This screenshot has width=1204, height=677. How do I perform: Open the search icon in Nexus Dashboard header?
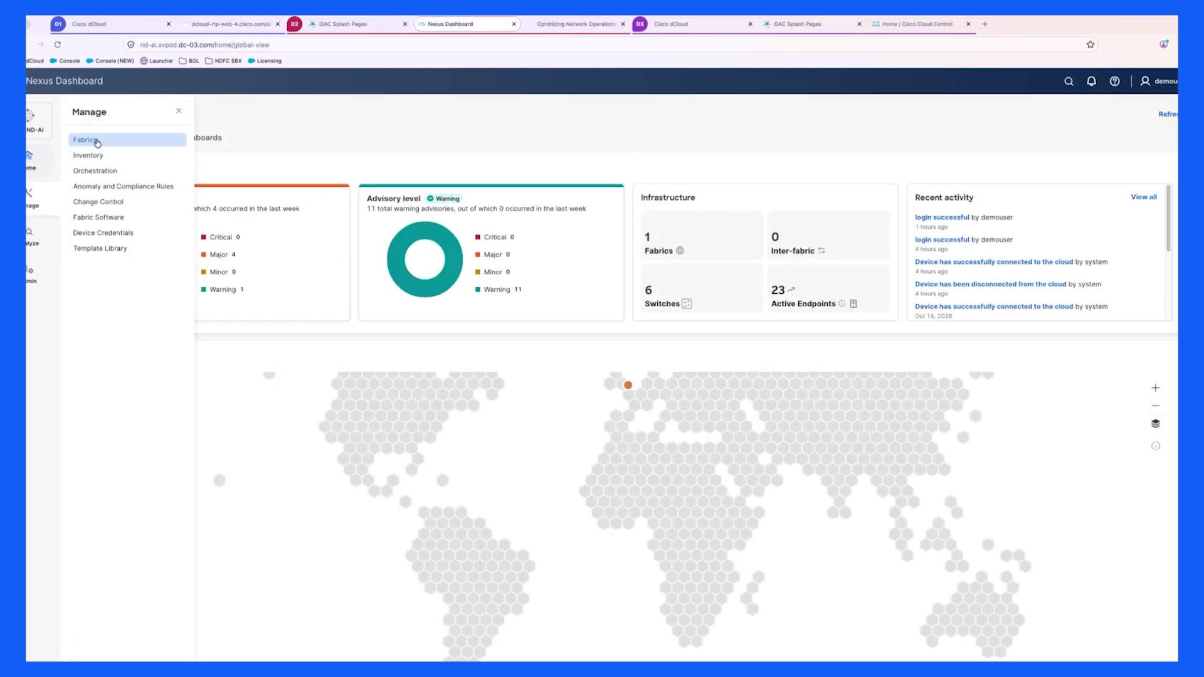click(x=1069, y=81)
